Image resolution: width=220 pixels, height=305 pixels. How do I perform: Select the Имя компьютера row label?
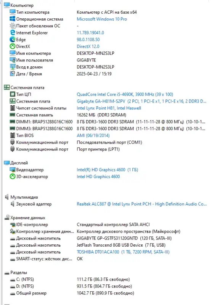click(34, 53)
